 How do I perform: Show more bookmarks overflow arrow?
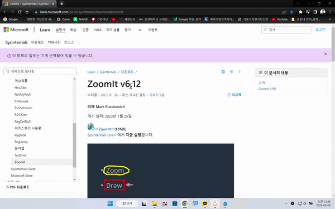[x=329, y=19]
